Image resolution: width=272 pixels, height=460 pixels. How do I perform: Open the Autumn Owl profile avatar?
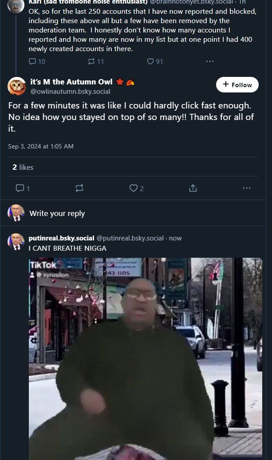tap(17, 86)
